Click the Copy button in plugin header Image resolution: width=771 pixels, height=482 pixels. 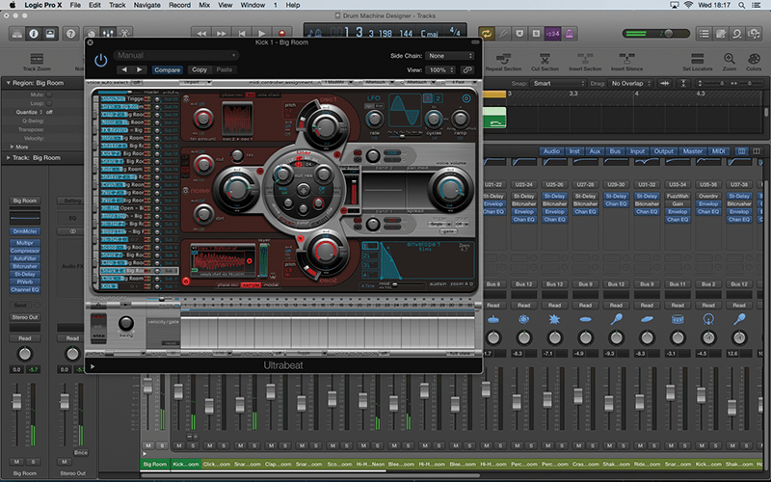pyautogui.click(x=199, y=69)
